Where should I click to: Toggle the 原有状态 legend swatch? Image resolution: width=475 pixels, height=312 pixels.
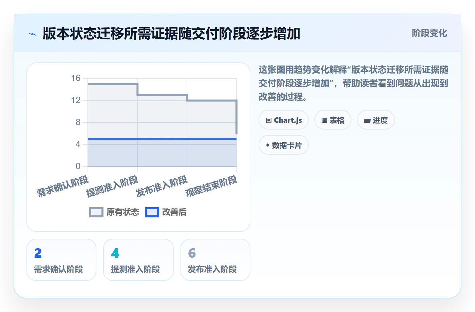pyautogui.click(x=96, y=212)
